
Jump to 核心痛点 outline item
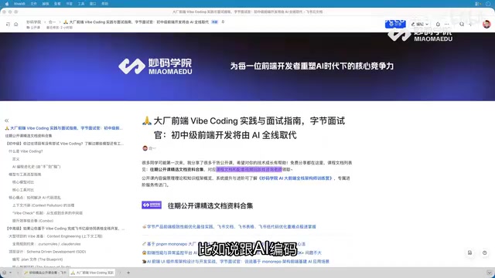35,198
